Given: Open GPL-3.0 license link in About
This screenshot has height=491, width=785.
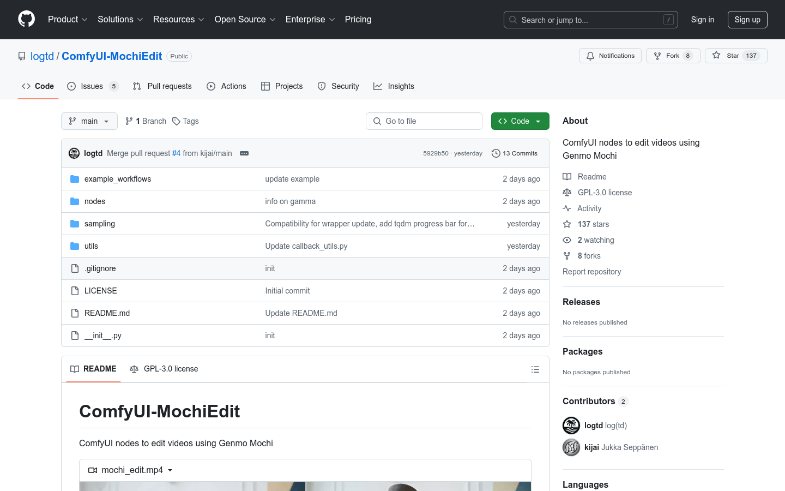Looking at the screenshot, I should click(x=597, y=193).
